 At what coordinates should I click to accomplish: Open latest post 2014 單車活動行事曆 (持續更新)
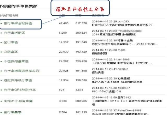click(x=114, y=34)
